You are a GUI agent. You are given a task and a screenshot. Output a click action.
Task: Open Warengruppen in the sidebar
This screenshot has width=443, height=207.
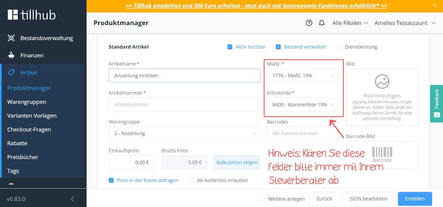(x=27, y=102)
